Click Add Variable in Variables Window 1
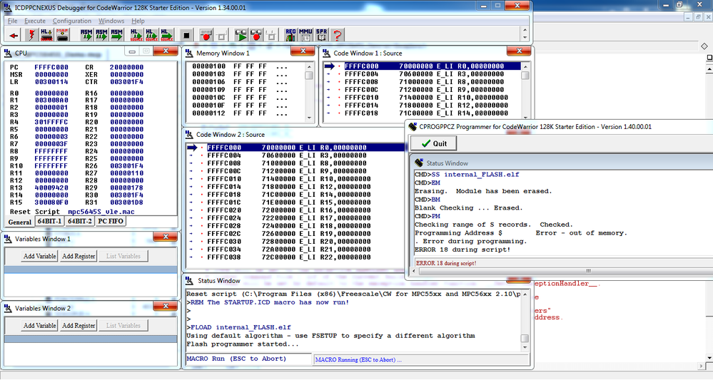 tap(40, 256)
